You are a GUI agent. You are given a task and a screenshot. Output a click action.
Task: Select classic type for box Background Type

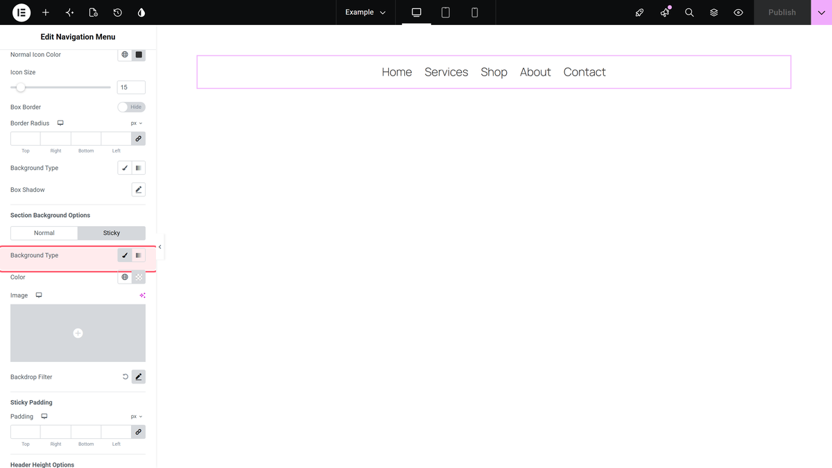point(125,168)
